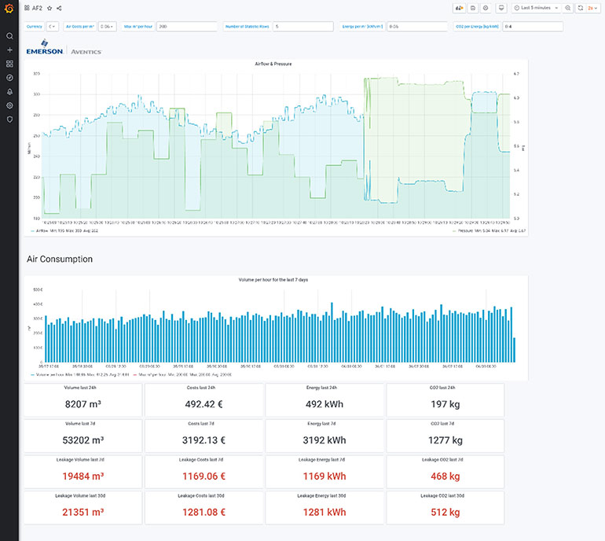
Task: Click the 492.42 € value
Action: click(203, 404)
